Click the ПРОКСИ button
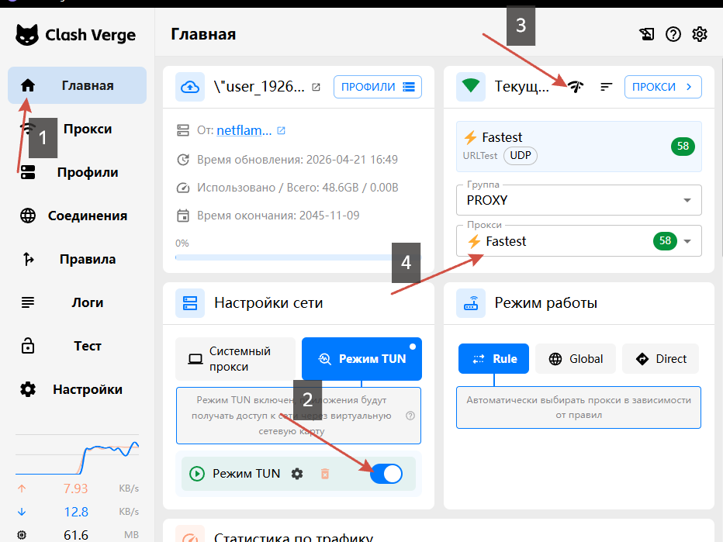Viewport: 723px width, 542px height. (663, 87)
